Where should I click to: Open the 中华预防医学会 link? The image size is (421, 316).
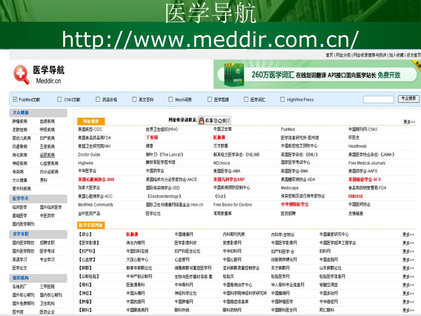pyautogui.click(x=294, y=204)
